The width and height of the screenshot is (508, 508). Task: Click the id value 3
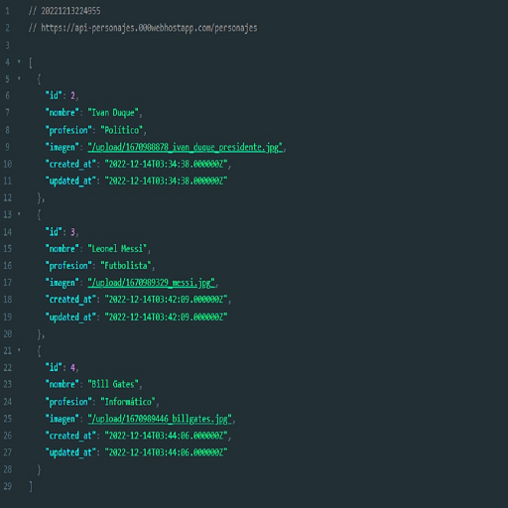(x=72, y=232)
